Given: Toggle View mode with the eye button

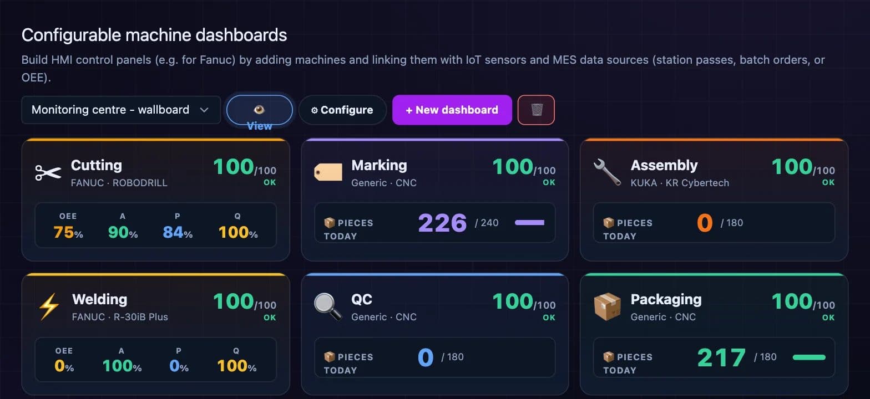Looking at the screenshot, I should [259, 110].
